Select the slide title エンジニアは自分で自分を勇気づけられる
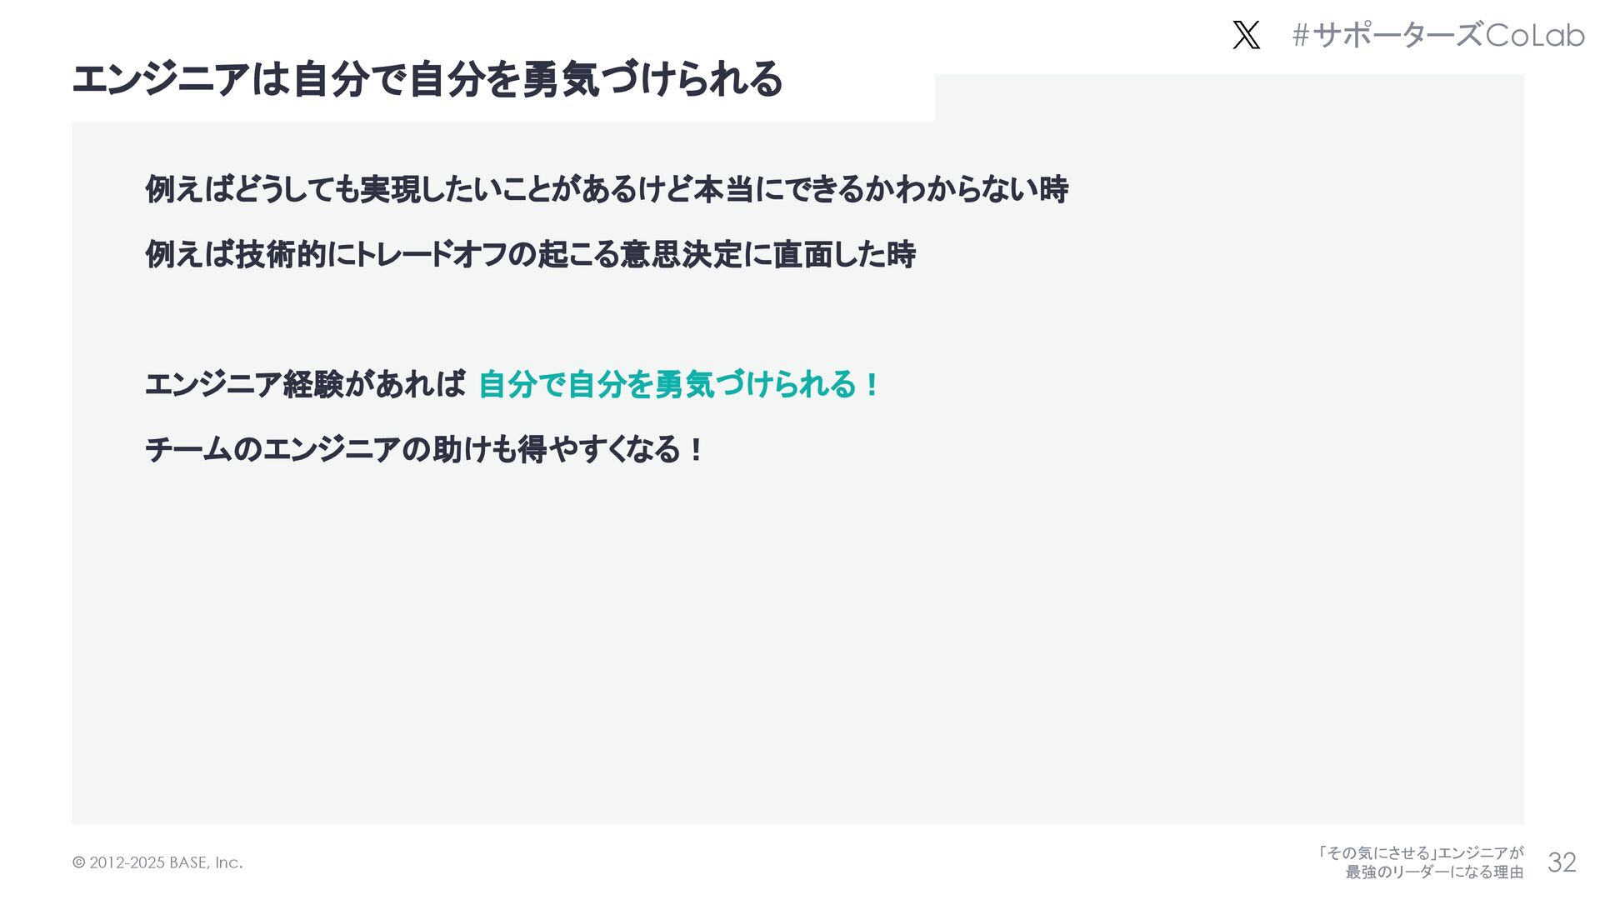Viewport: 1600px width, 900px height. (427, 79)
